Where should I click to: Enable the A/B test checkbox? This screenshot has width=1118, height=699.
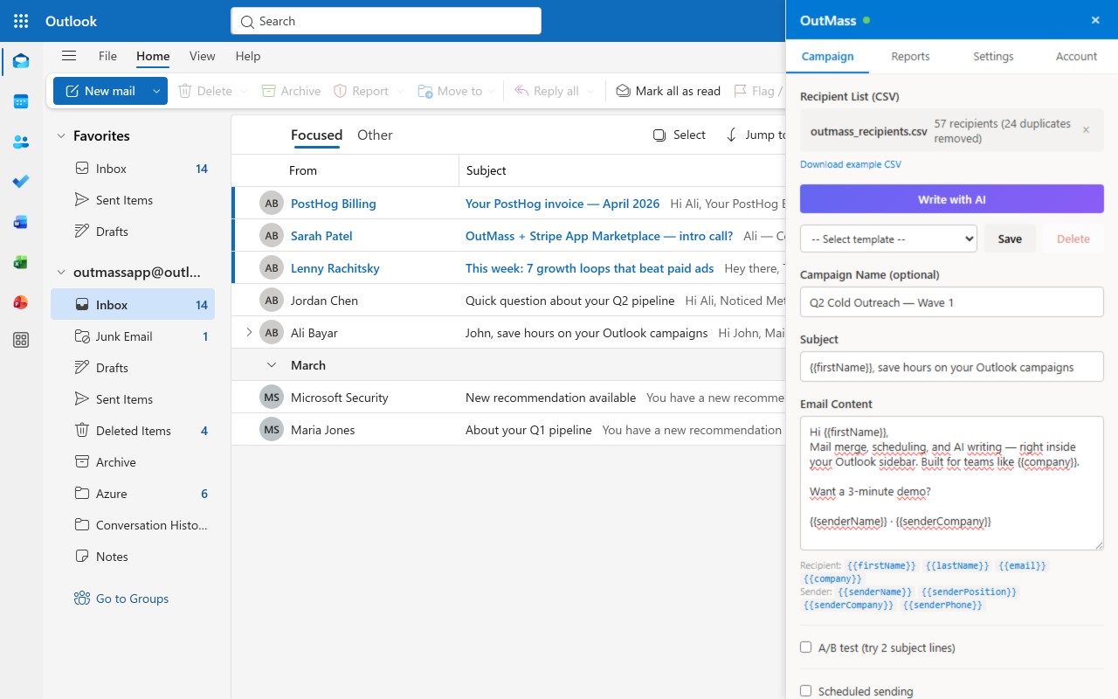click(x=806, y=647)
